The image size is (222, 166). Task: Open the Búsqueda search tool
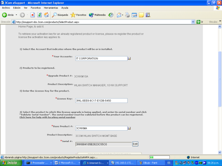click(x=60, y=15)
